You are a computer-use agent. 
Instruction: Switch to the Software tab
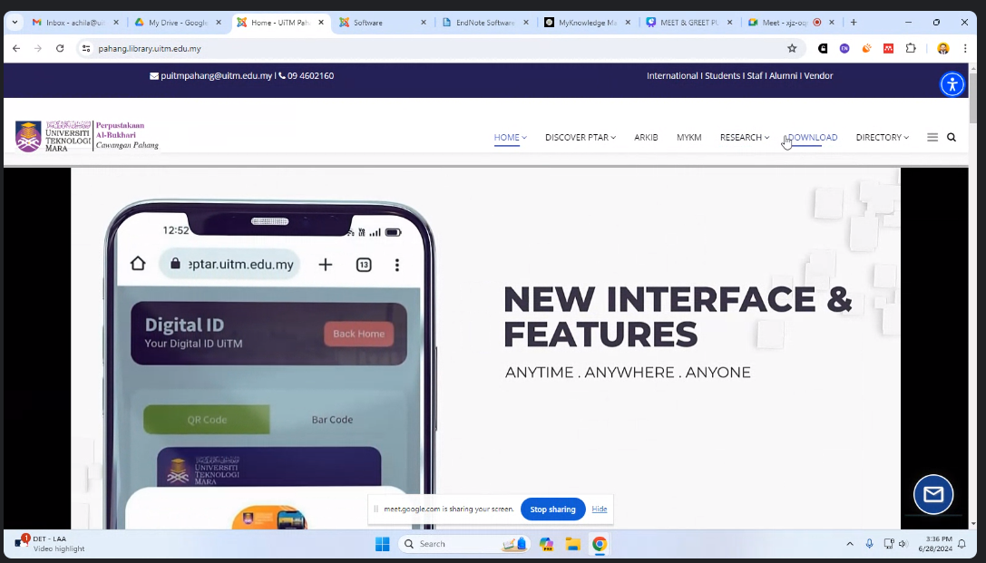click(x=381, y=22)
